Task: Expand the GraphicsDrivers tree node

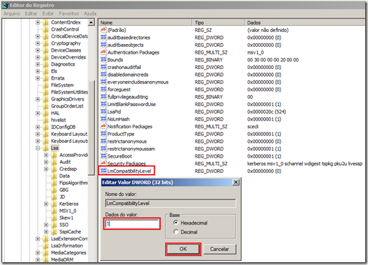Action: tap(38, 99)
